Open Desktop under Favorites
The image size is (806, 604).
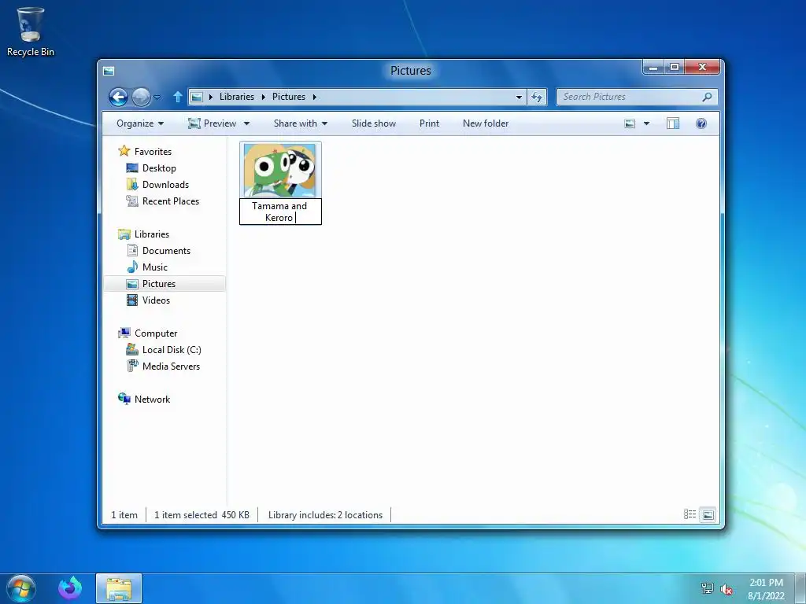159,168
